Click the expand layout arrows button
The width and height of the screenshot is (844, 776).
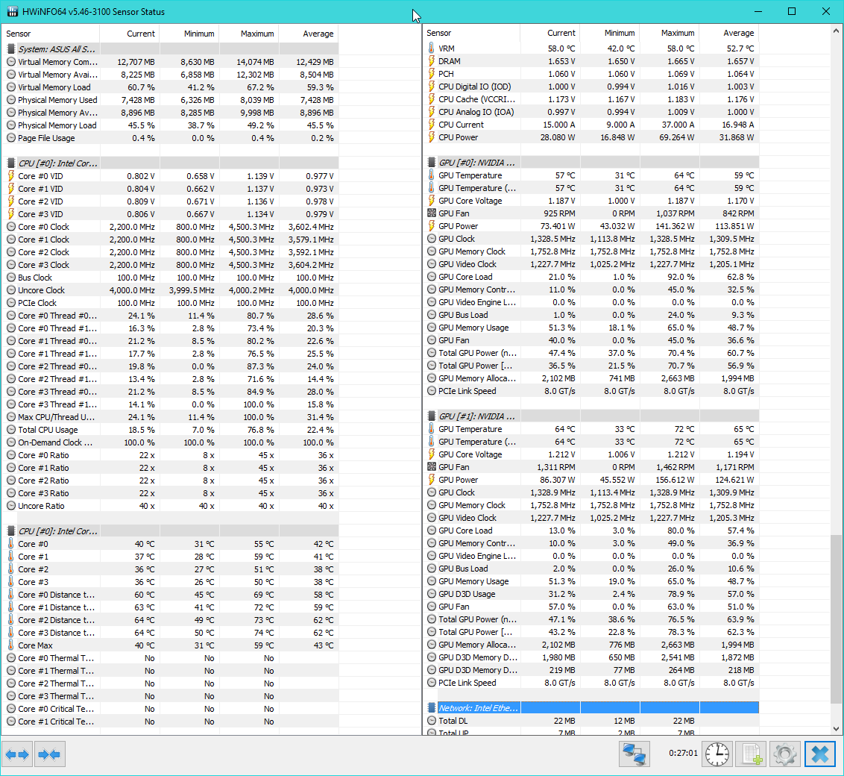click(x=17, y=754)
